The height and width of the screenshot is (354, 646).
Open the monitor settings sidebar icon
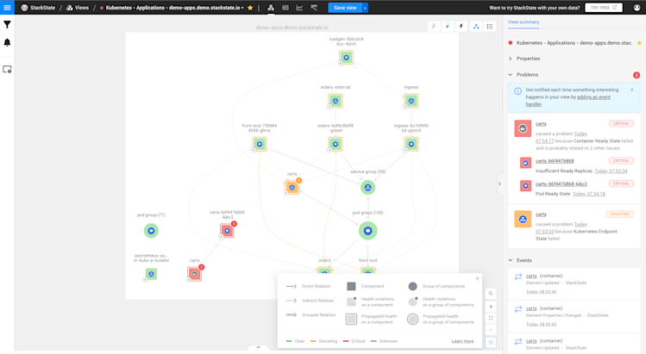[7, 69]
